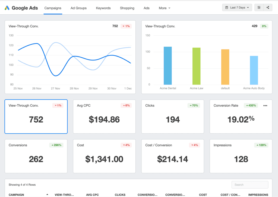Select the Avg CPC metric card
Screen dimensions: 278x197
click(104, 117)
